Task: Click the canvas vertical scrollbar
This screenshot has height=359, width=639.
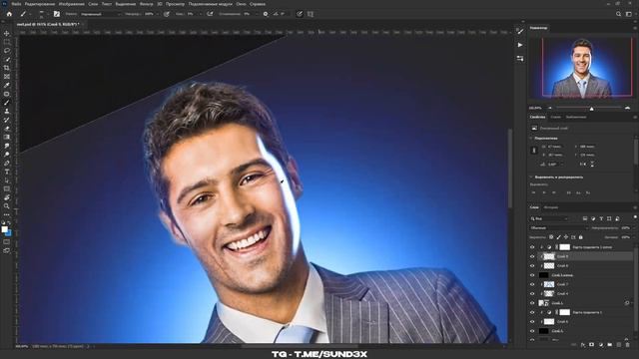Action: point(510,168)
